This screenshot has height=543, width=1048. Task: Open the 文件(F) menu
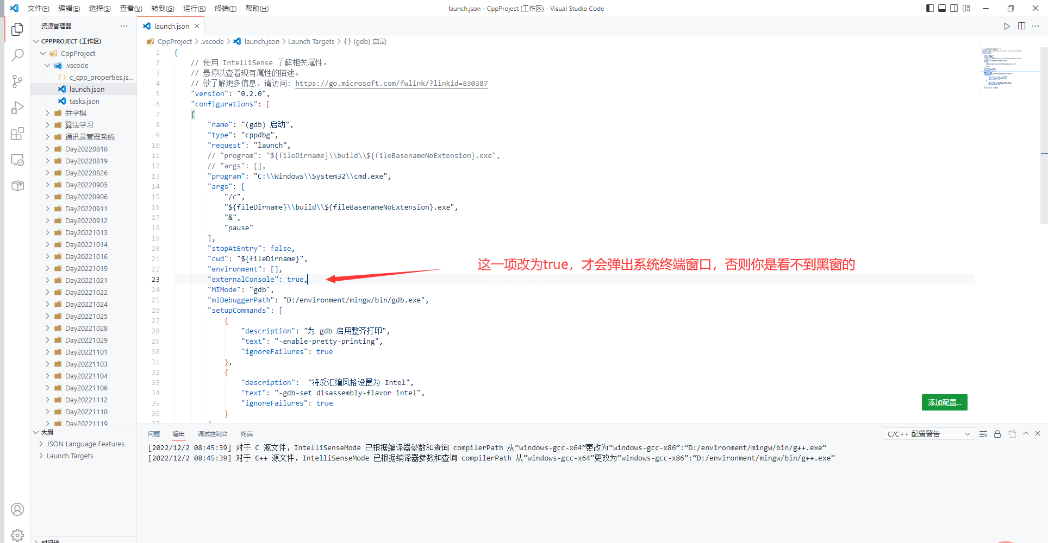pyautogui.click(x=38, y=8)
